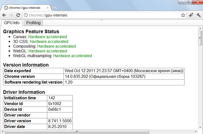Minimize the Chrome window
Image resolution: width=203 pixels, height=134 pixels.
pos(182,2)
